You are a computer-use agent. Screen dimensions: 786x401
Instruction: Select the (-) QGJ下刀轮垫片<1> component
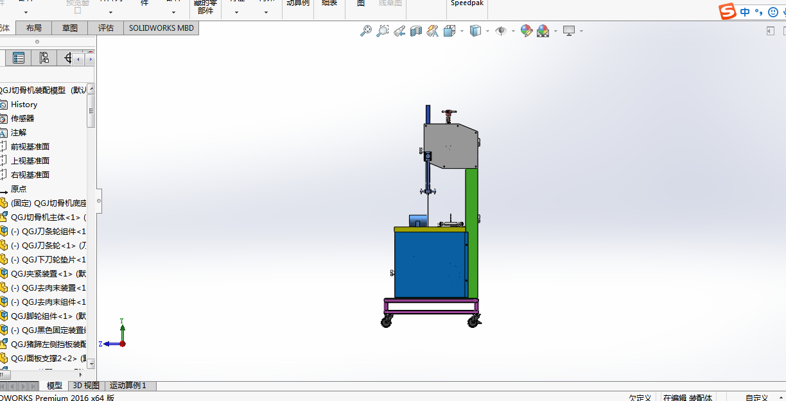pyautogui.click(x=48, y=260)
